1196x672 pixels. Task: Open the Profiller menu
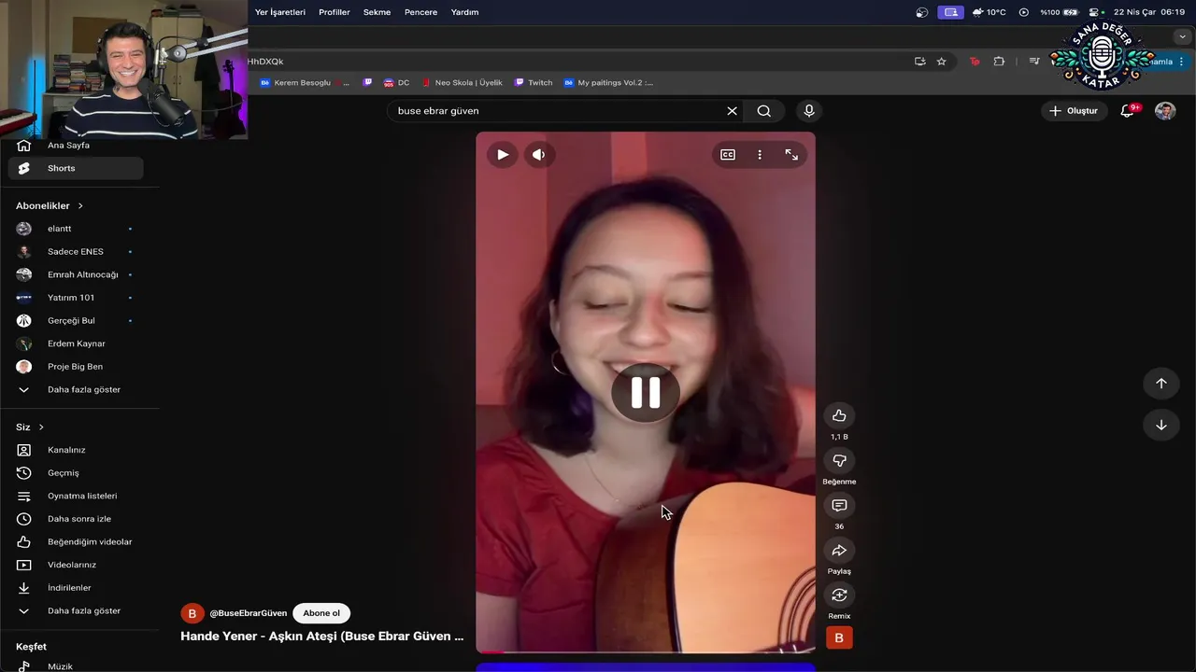(335, 12)
